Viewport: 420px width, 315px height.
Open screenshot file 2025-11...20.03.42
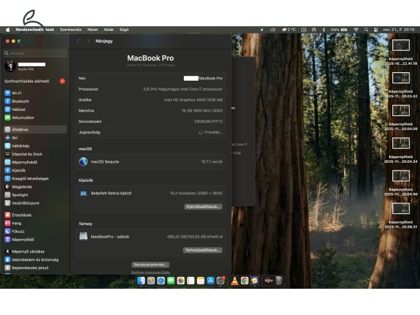click(x=401, y=85)
